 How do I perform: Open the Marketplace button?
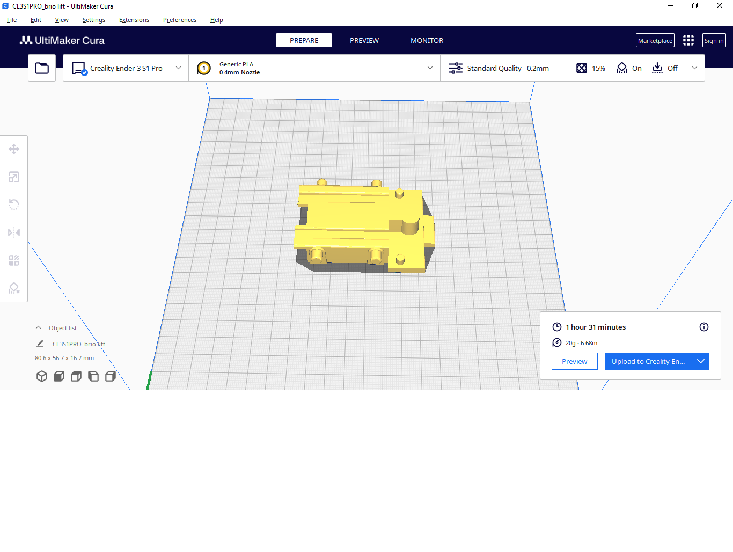[x=655, y=41]
